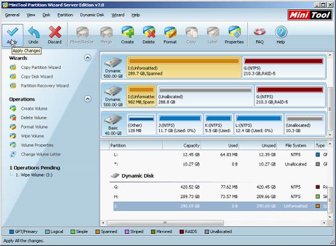Select the 288.8 GB Unallocated block
The image size is (336, 246).
point(205,96)
